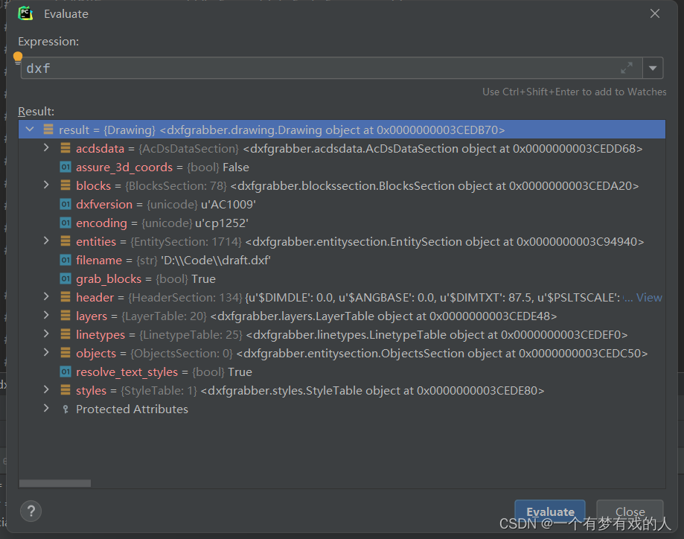Click the list icon next to result
Image resolution: width=684 pixels, height=539 pixels.
pyautogui.click(x=48, y=130)
